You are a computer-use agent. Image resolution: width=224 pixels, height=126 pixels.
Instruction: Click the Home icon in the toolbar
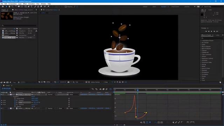click(x=3, y=7)
